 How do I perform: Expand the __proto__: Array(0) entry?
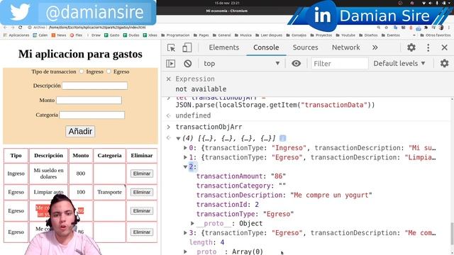(x=185, y=252)
